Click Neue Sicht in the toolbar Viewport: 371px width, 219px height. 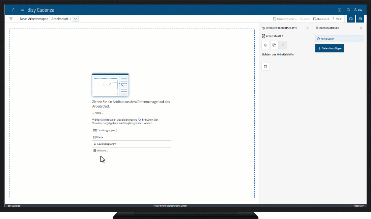[321, 19]
